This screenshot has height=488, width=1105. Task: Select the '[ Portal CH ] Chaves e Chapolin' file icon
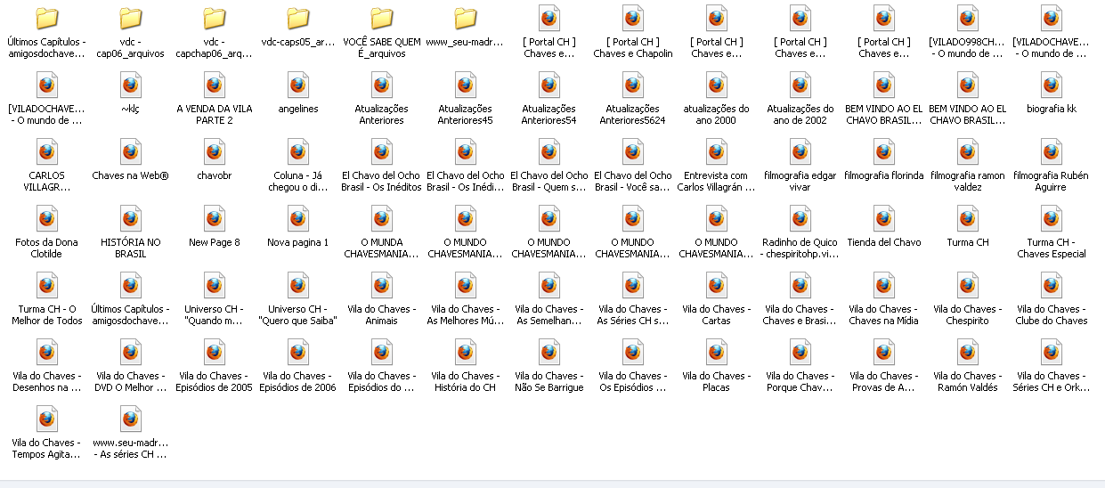pyautogui.click(x=632, y=19)
